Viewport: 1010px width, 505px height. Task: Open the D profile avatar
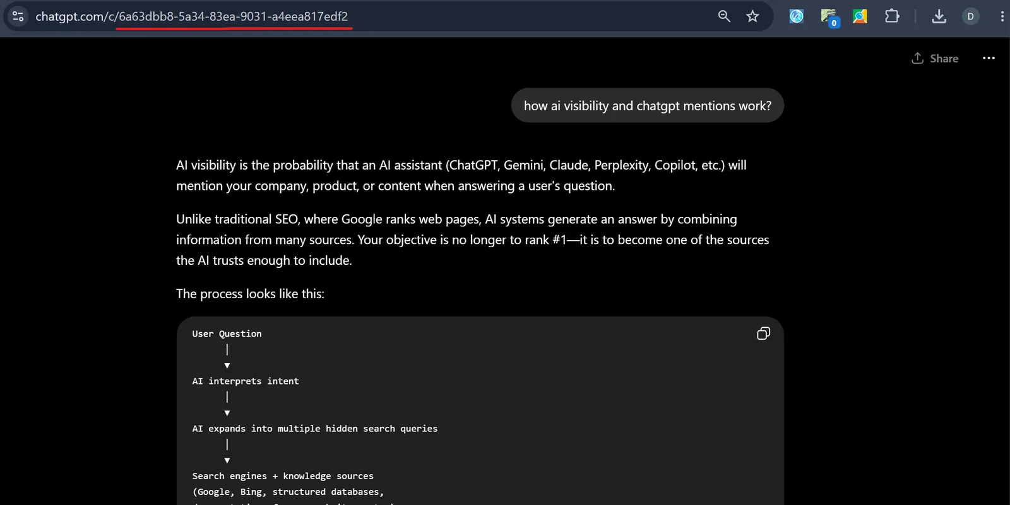971,16
